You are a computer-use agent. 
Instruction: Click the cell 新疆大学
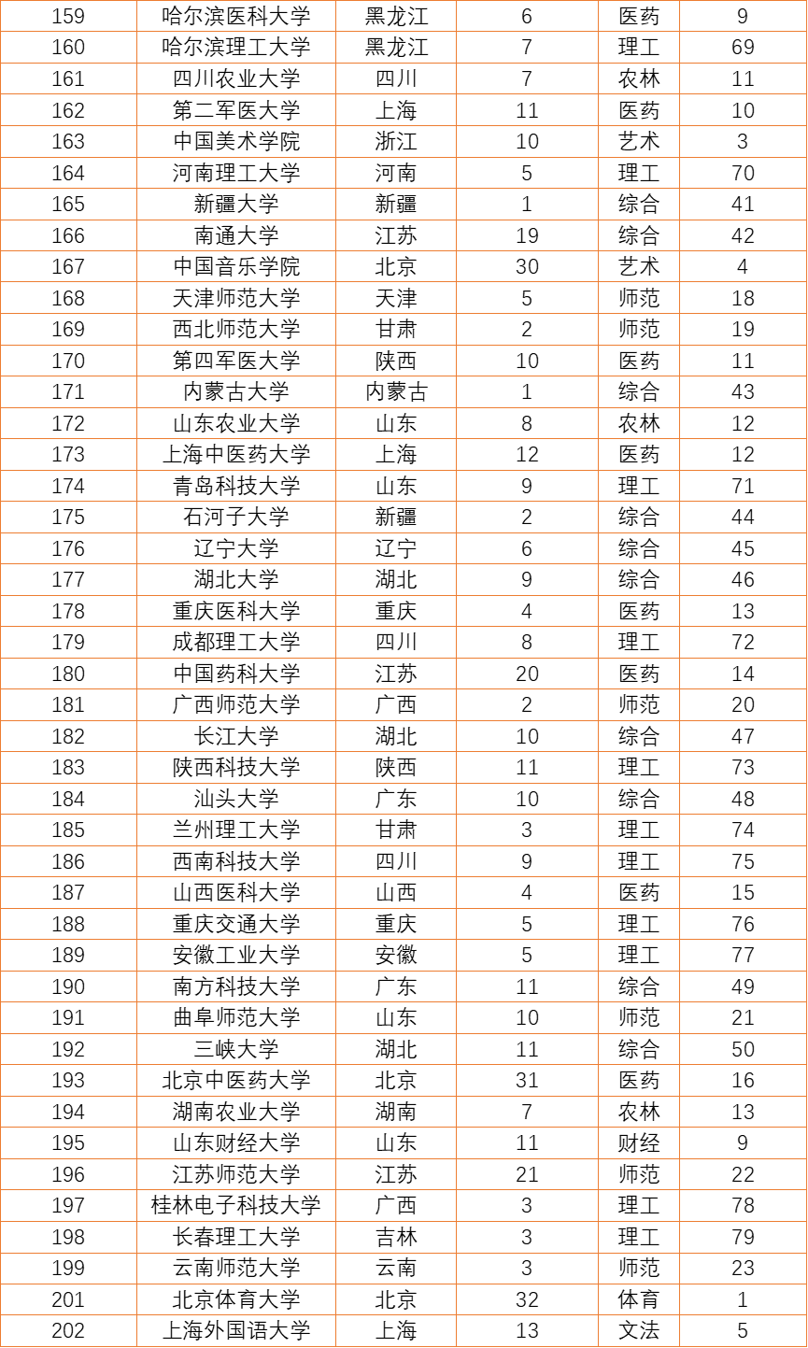click(236, 204)
